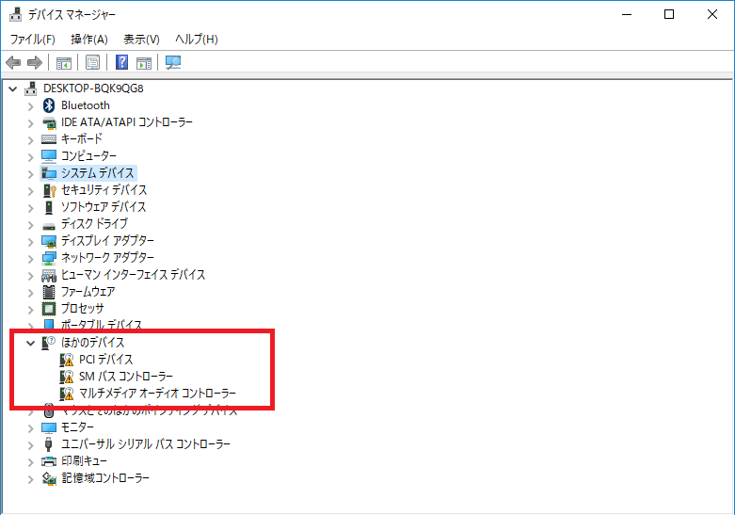Select the システム デバイス item

(98, 173)
